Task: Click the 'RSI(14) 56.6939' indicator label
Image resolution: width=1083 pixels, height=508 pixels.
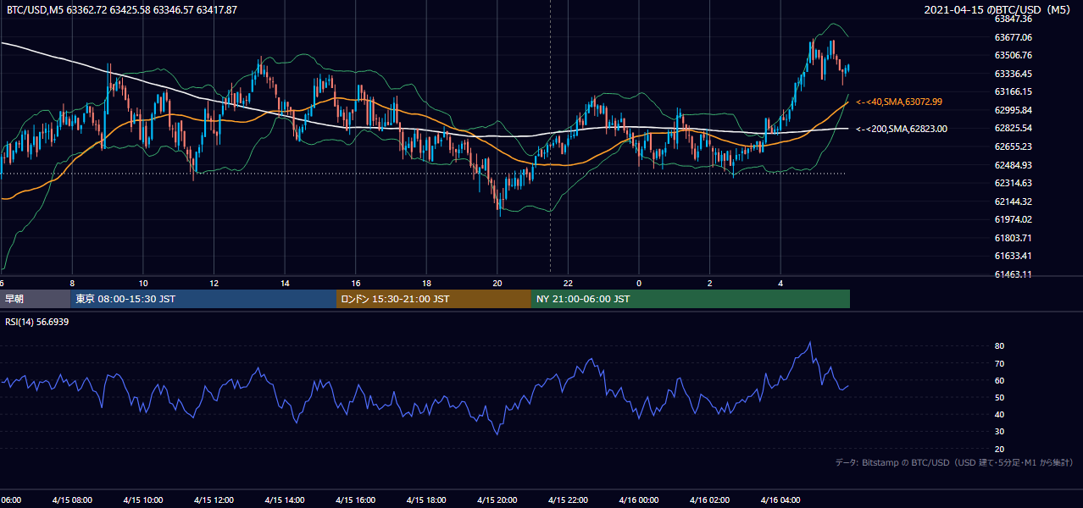Action: (37, 322)
